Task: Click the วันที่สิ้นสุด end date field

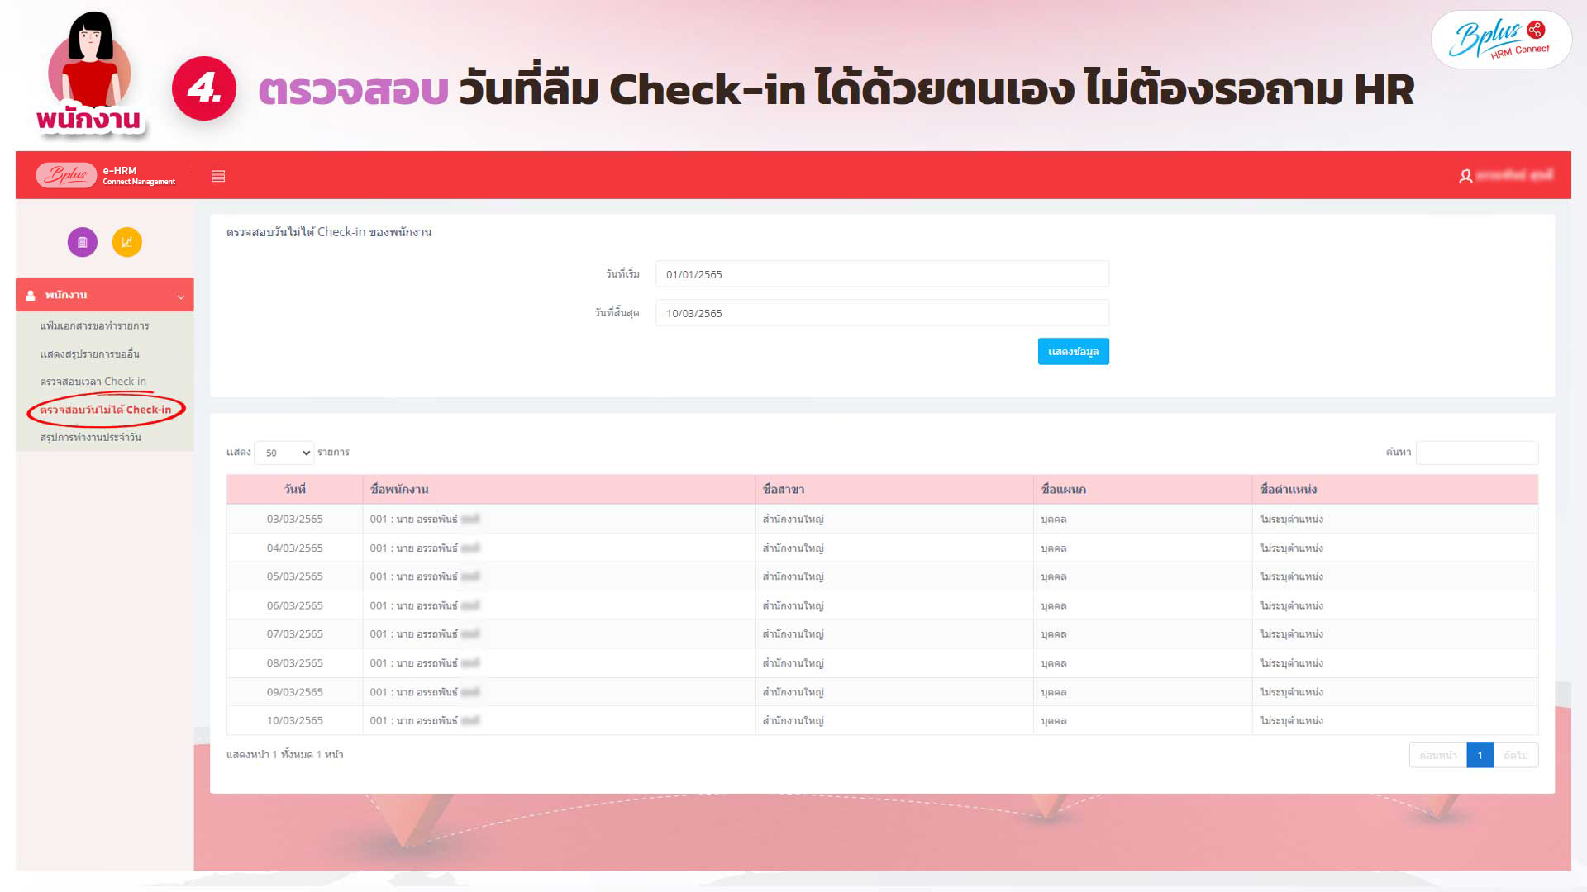Action: coord(881,313)
